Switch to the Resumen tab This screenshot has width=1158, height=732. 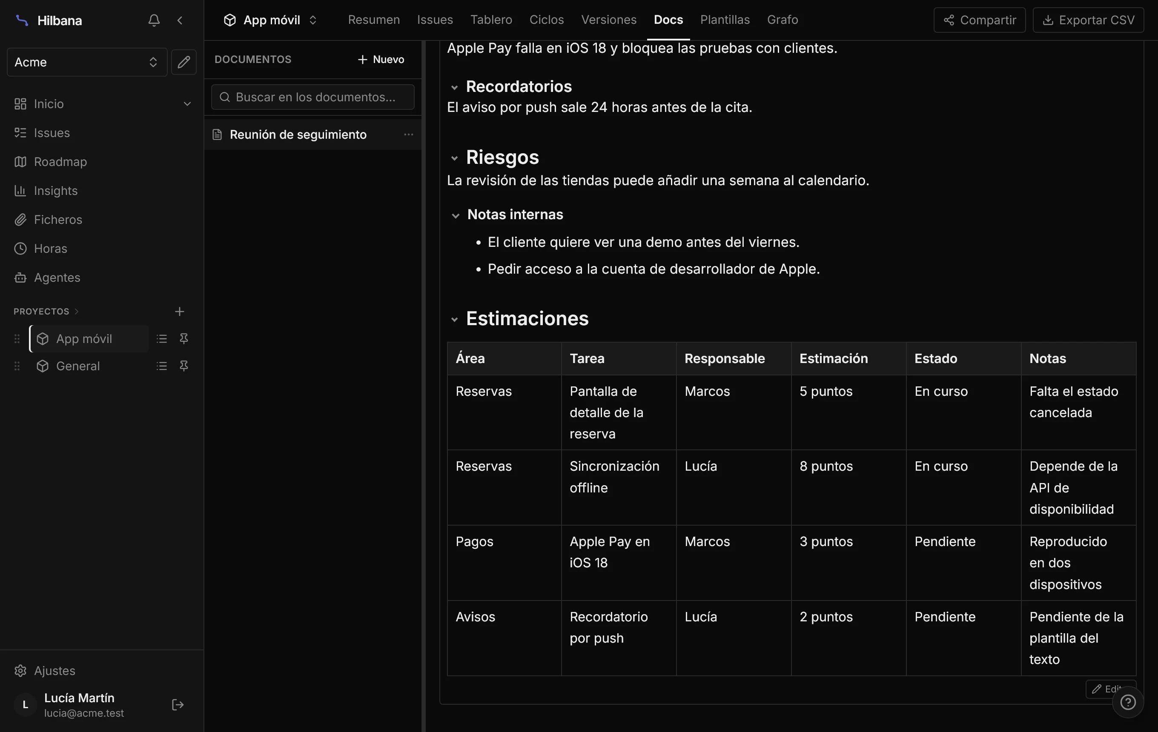click(374, 20)
